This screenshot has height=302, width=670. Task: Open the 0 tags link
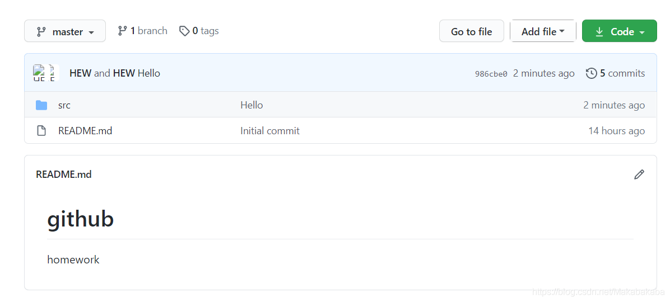coord(199,31)
